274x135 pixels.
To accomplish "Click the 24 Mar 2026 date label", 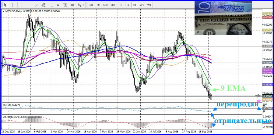I will pyautogui.click(x=73, y=132).
